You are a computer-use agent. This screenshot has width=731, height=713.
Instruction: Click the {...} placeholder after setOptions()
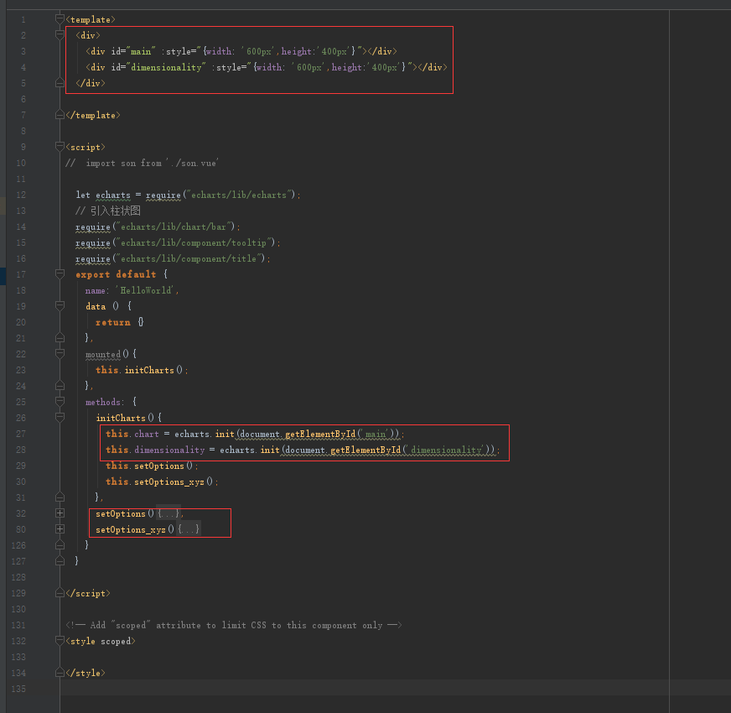[168, 513]
